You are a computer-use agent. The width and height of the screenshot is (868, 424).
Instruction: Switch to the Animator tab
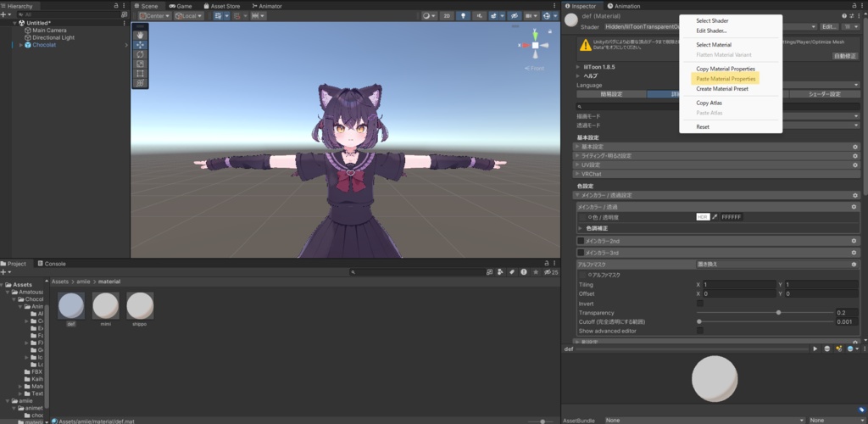pos(266,6)
